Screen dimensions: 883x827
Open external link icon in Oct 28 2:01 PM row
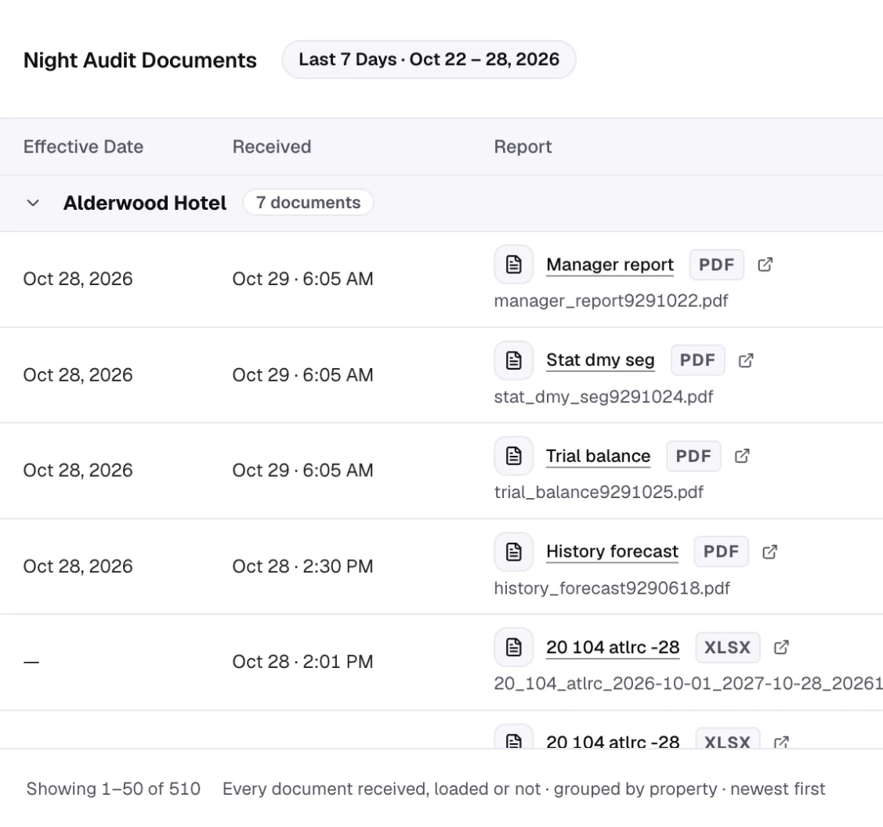click(780, 647)
